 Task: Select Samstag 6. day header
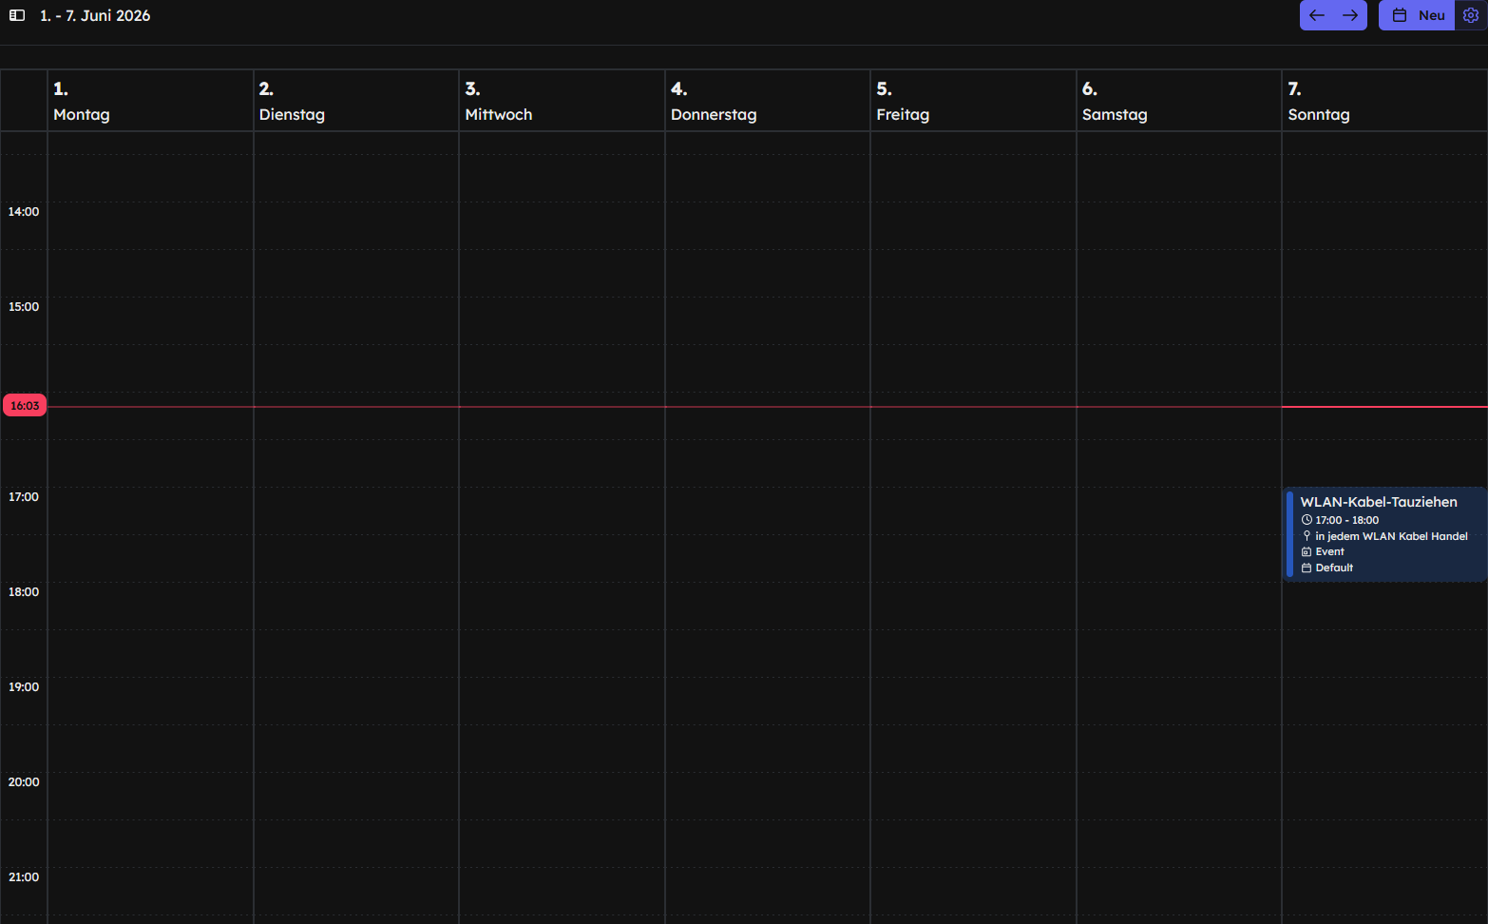point(1179,101)
